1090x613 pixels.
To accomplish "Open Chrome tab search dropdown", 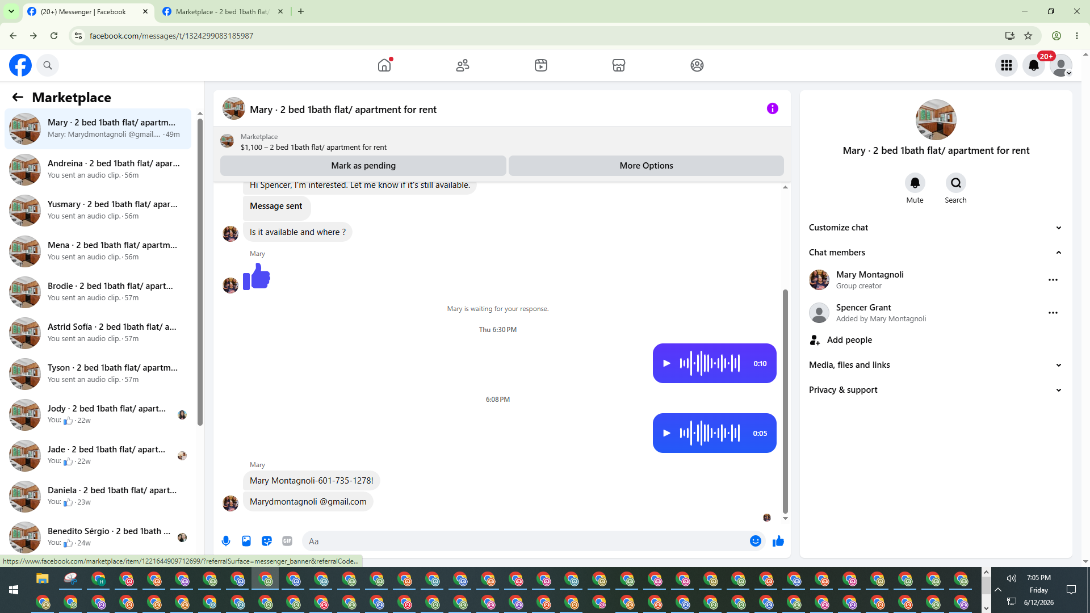I will coord(11,11).
